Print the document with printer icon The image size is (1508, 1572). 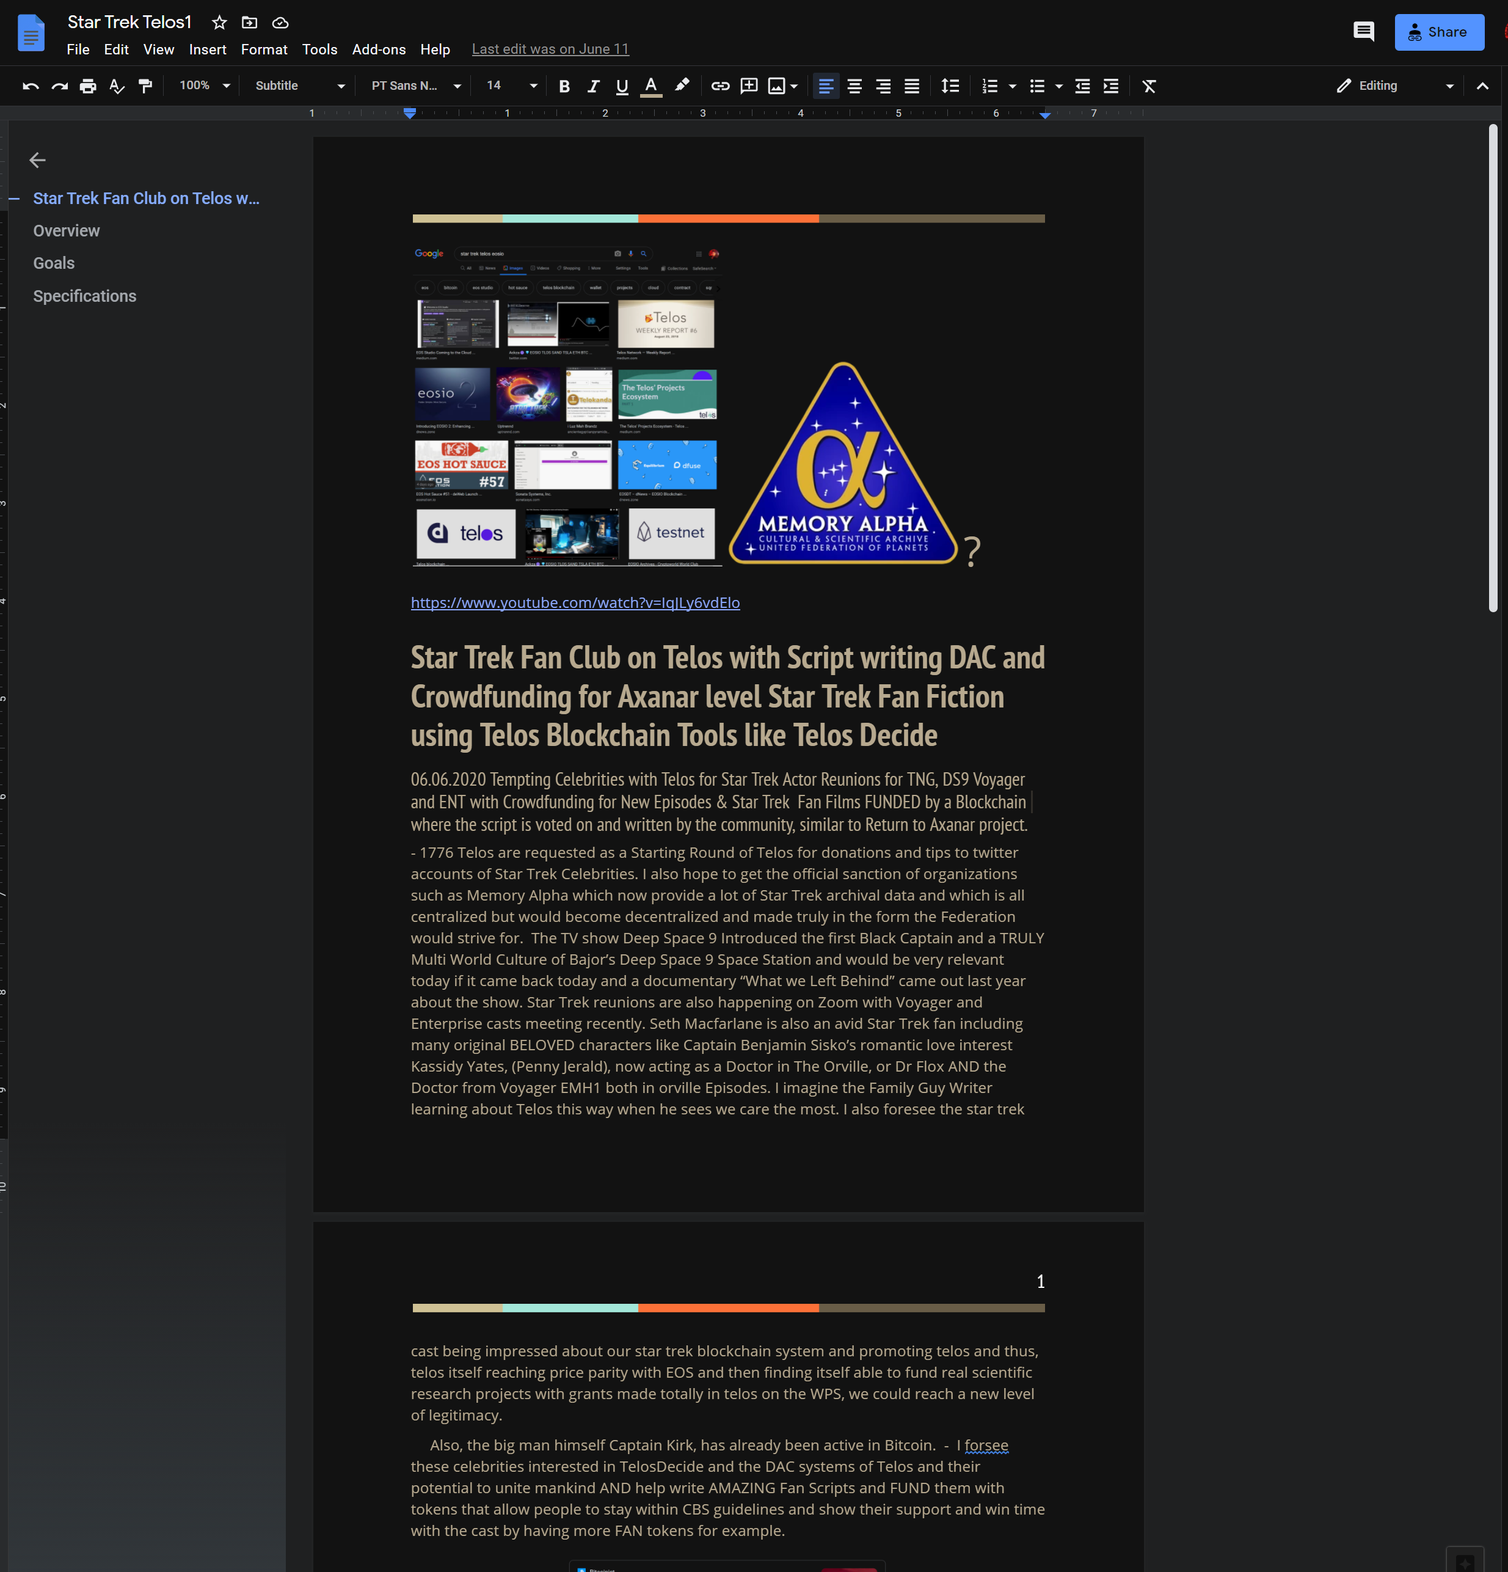(88, 86)
